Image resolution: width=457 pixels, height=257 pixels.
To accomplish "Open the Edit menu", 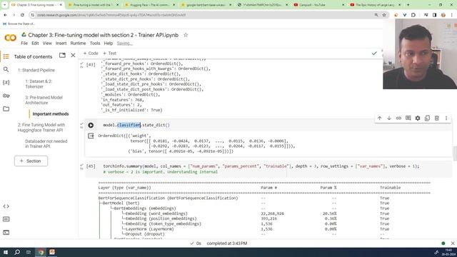I will point(35,43).
